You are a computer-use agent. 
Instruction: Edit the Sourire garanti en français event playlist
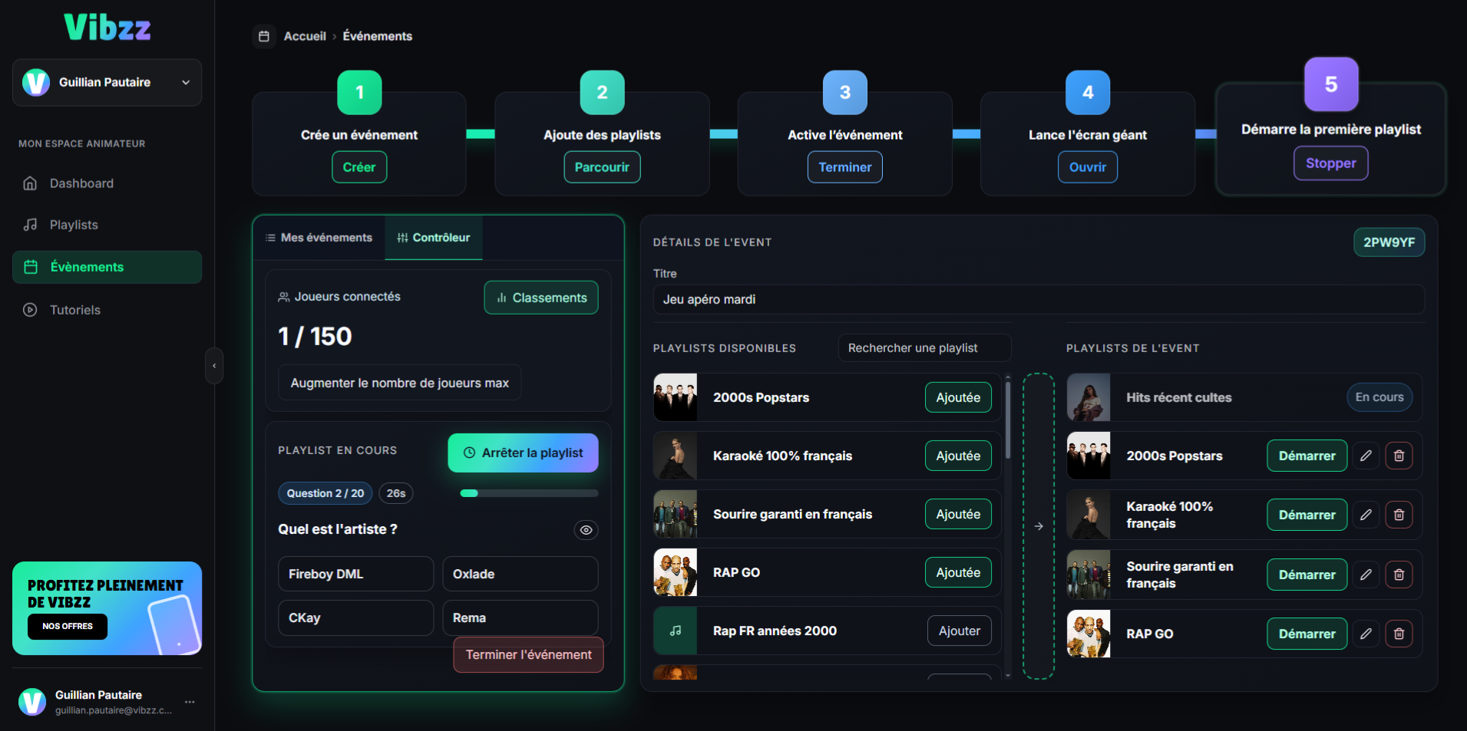point(1366,575)
